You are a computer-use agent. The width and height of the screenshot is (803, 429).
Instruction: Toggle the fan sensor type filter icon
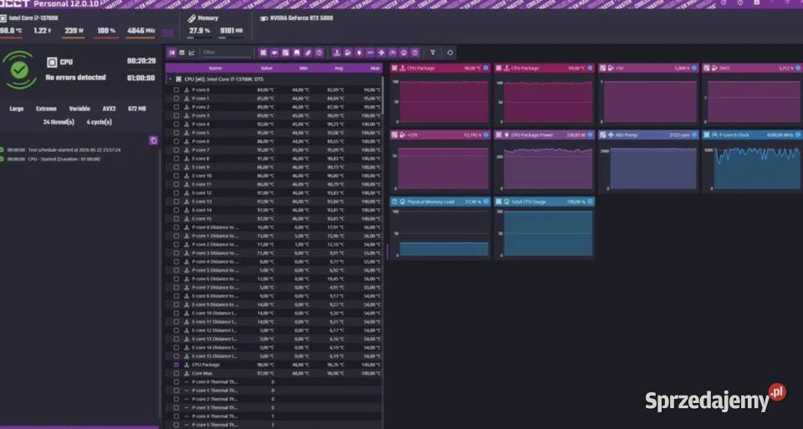pos(381,52)
